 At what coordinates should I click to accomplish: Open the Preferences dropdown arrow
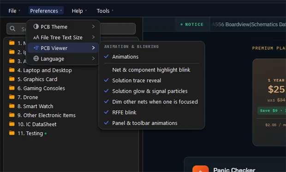pos(61,11)
